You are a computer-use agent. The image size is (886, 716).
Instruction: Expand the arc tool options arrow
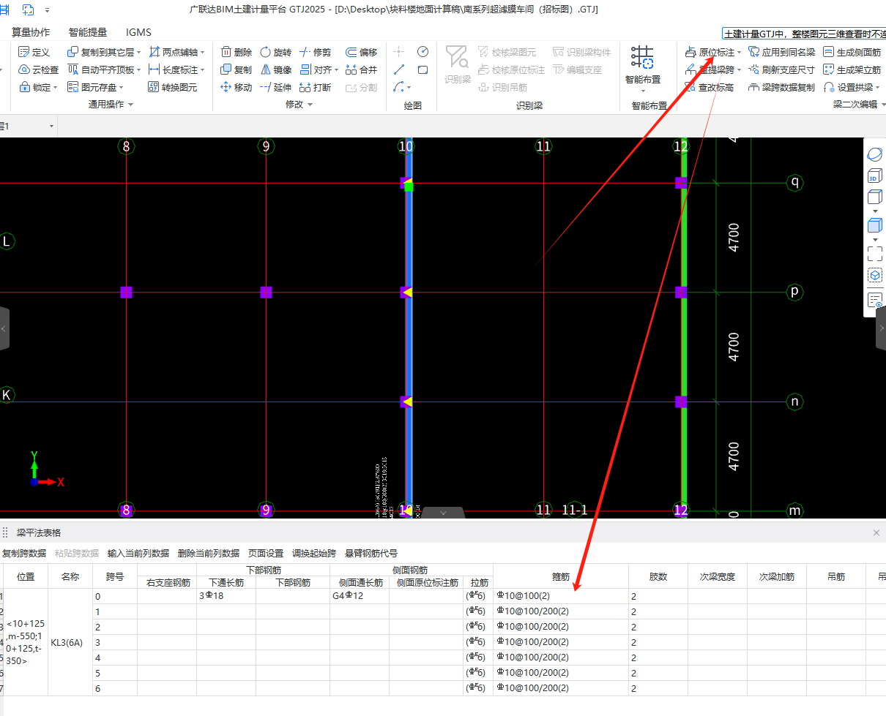409,88
